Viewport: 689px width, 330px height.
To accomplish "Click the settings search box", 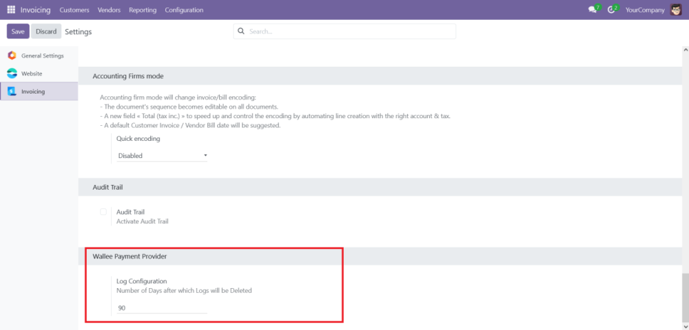I will coord(348,31).
